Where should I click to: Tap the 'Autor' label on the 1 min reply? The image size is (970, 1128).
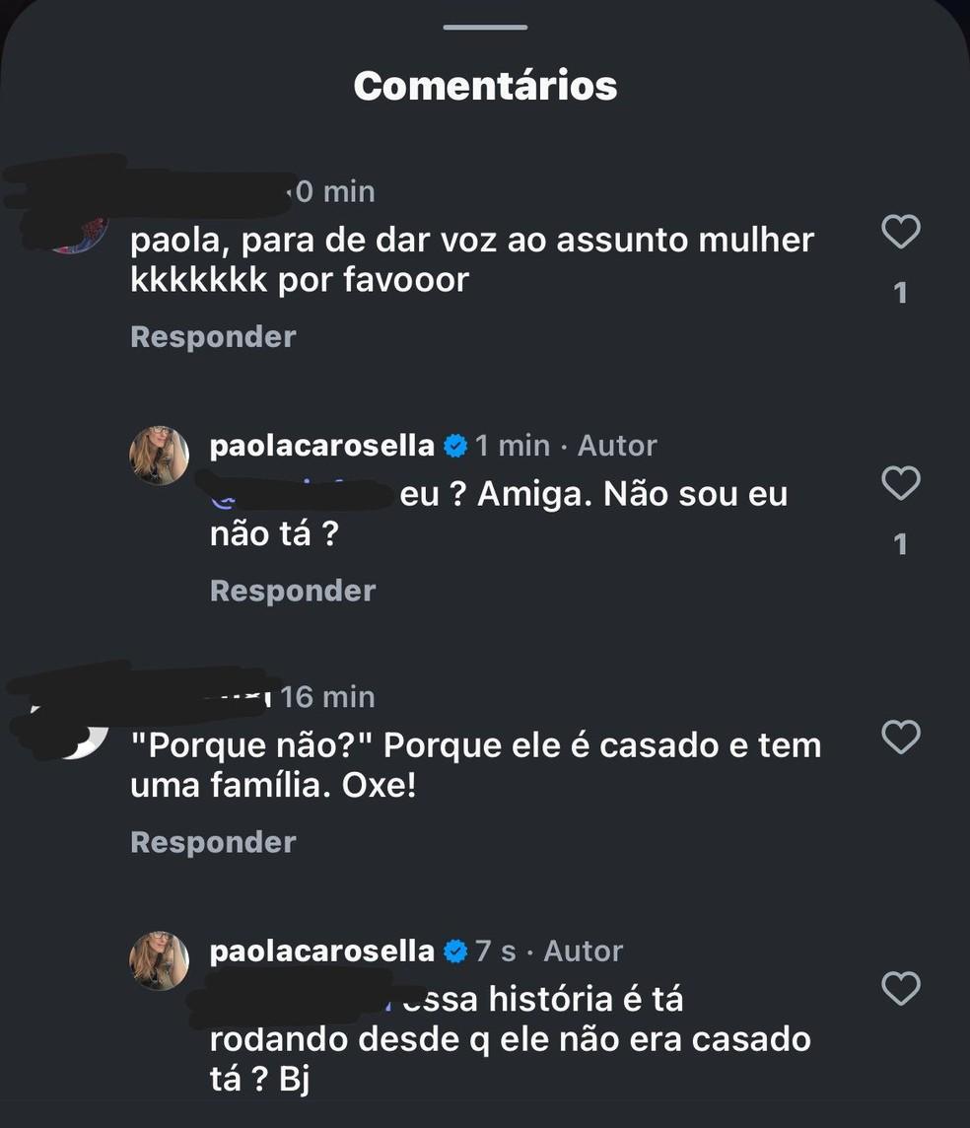tap(617, 445)
